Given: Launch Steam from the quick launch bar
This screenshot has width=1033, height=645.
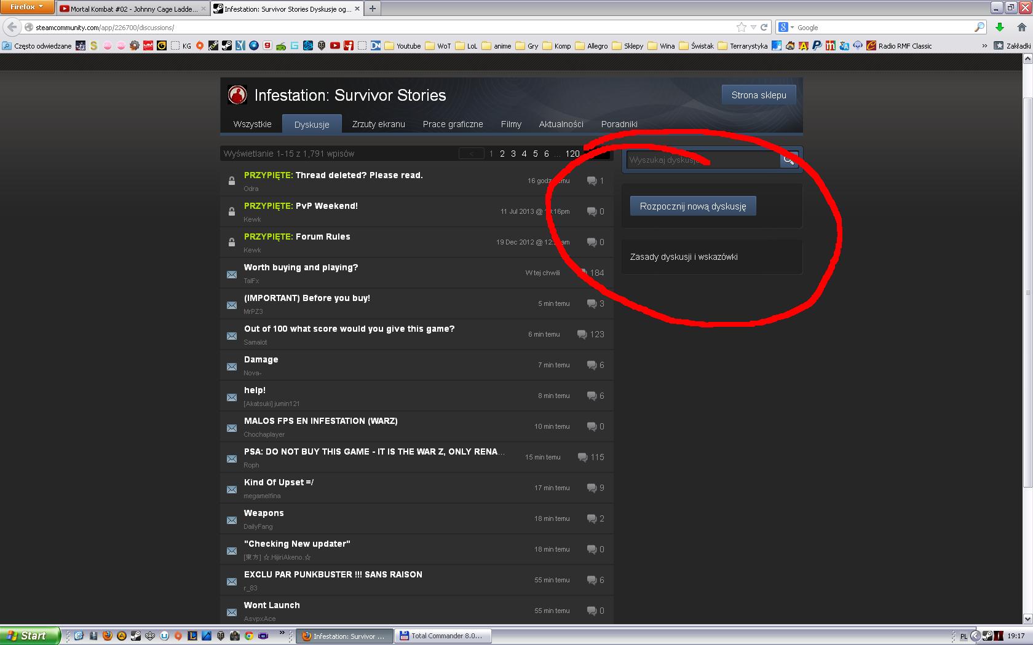Looking at the screenshot, I should [x=135, y=636].
